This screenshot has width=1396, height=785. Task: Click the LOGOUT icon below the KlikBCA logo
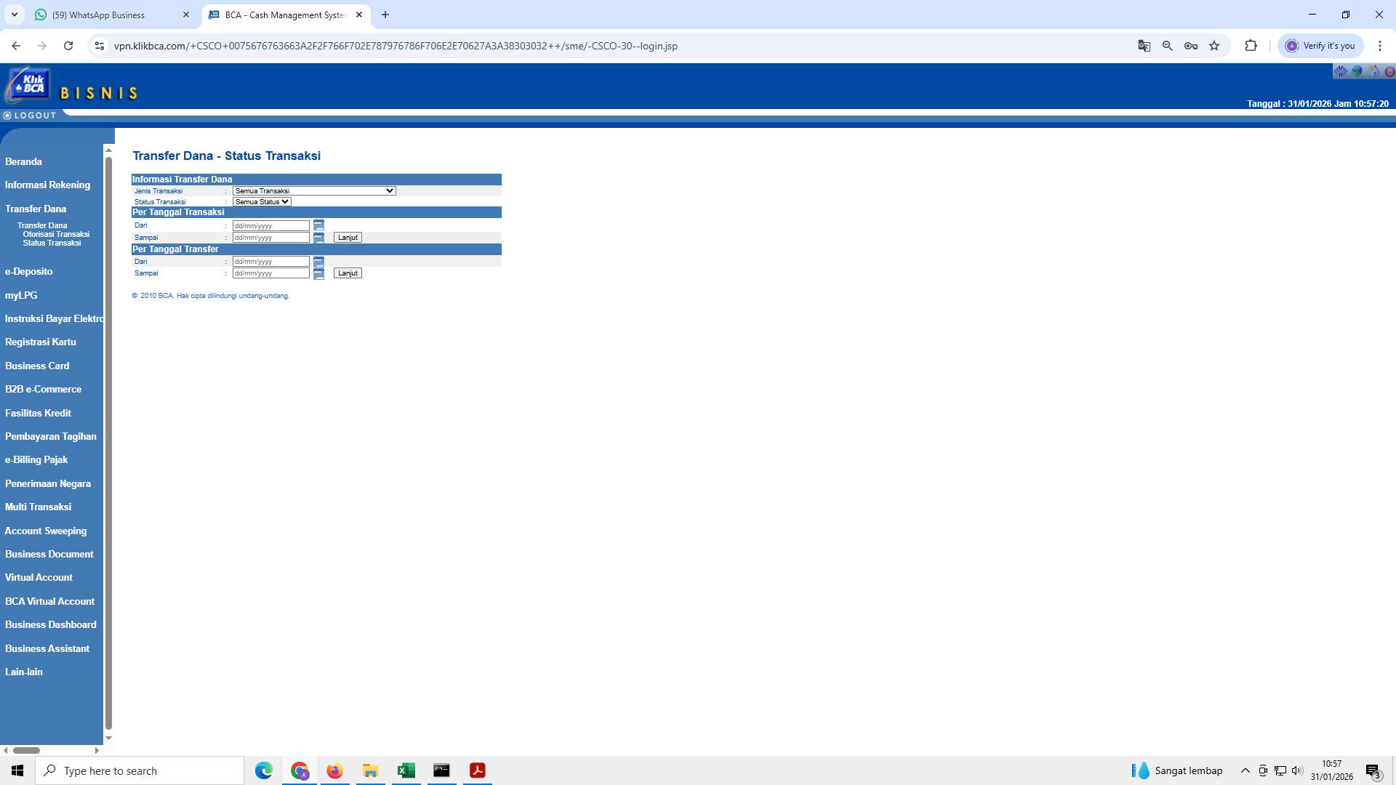click(8, 115)
